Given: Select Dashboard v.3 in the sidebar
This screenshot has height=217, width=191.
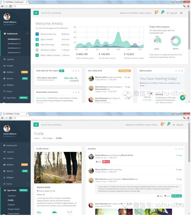Looking at the screenshot, I should point(14,48).
